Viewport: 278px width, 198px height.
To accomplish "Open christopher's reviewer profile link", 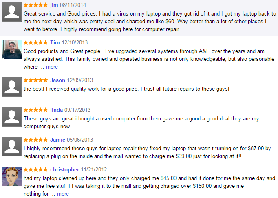I will click(64, 170).
